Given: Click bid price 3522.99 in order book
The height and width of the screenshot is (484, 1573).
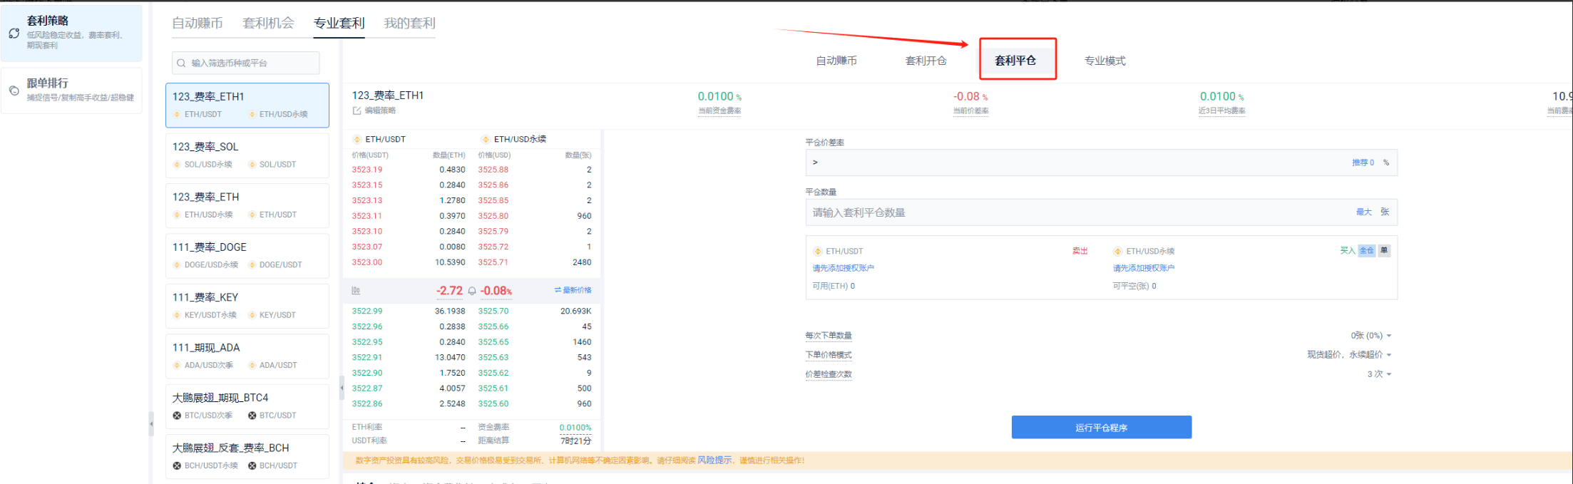Looking at the screenshot, I should (x=367, y=311).
